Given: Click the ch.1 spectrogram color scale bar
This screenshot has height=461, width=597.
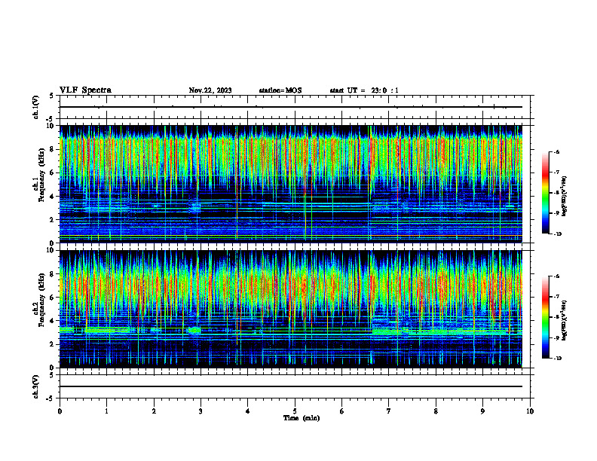Looking at the screenshot, I should pos(546,193).
